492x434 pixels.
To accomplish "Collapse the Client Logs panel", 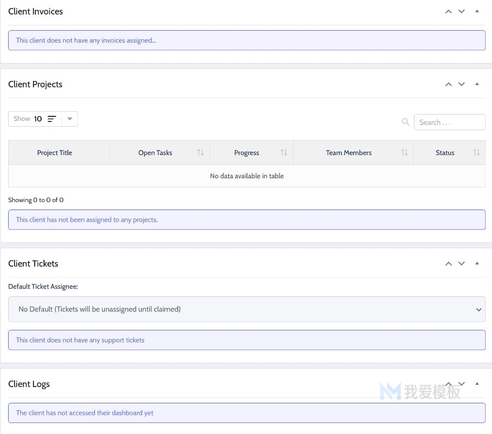I will click(x=477, y=384).
